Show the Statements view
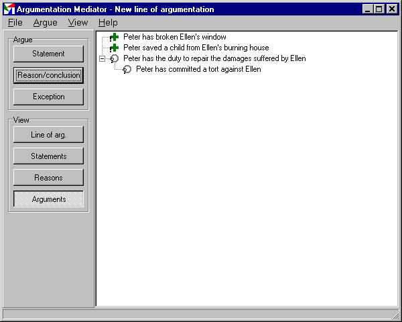Viewport: 402px width, 322px height. [x=48, y=156]
